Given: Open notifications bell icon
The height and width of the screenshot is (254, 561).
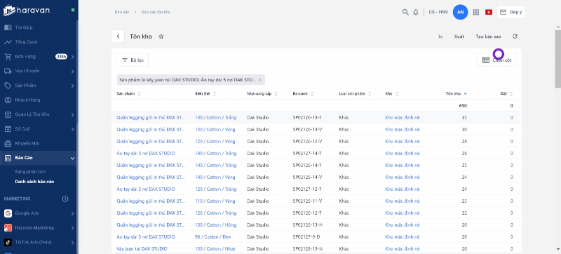Looking at the screenshot, I should (415, 12).
